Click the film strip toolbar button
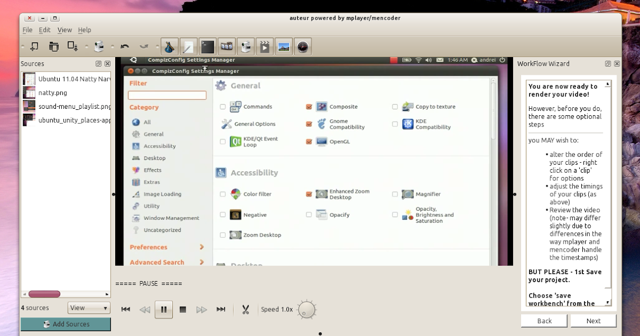The height and width of the screenshot is (336, 640). pos(227,47)
